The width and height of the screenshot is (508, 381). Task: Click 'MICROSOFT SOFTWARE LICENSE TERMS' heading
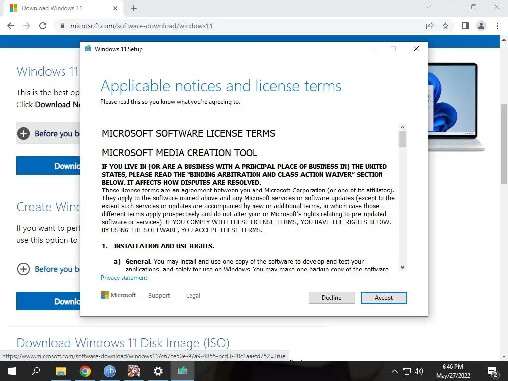click(189, 133)
